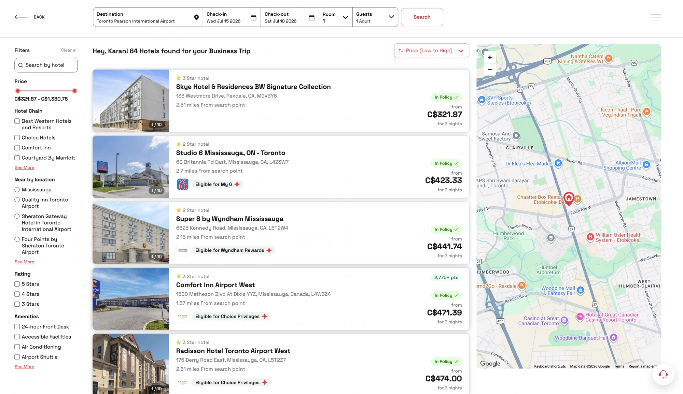The width and height of the screenshot is (683, 394).
Task: Click the BACK link text
Action: point(39,17)
